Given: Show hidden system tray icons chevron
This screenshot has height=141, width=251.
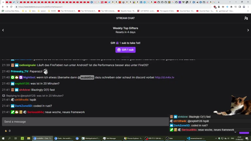Looking at the screenshot, I should coord(216,138).
